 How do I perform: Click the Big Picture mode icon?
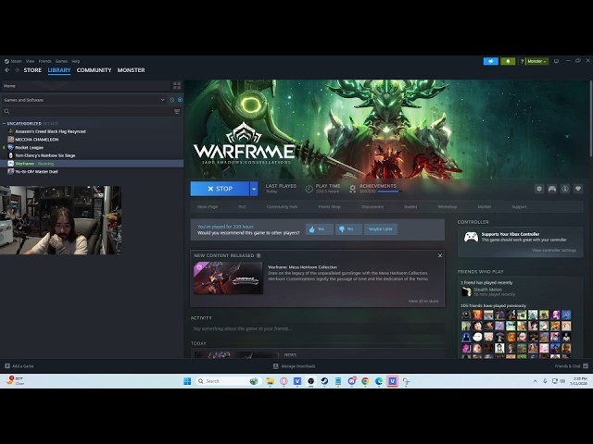556,61
